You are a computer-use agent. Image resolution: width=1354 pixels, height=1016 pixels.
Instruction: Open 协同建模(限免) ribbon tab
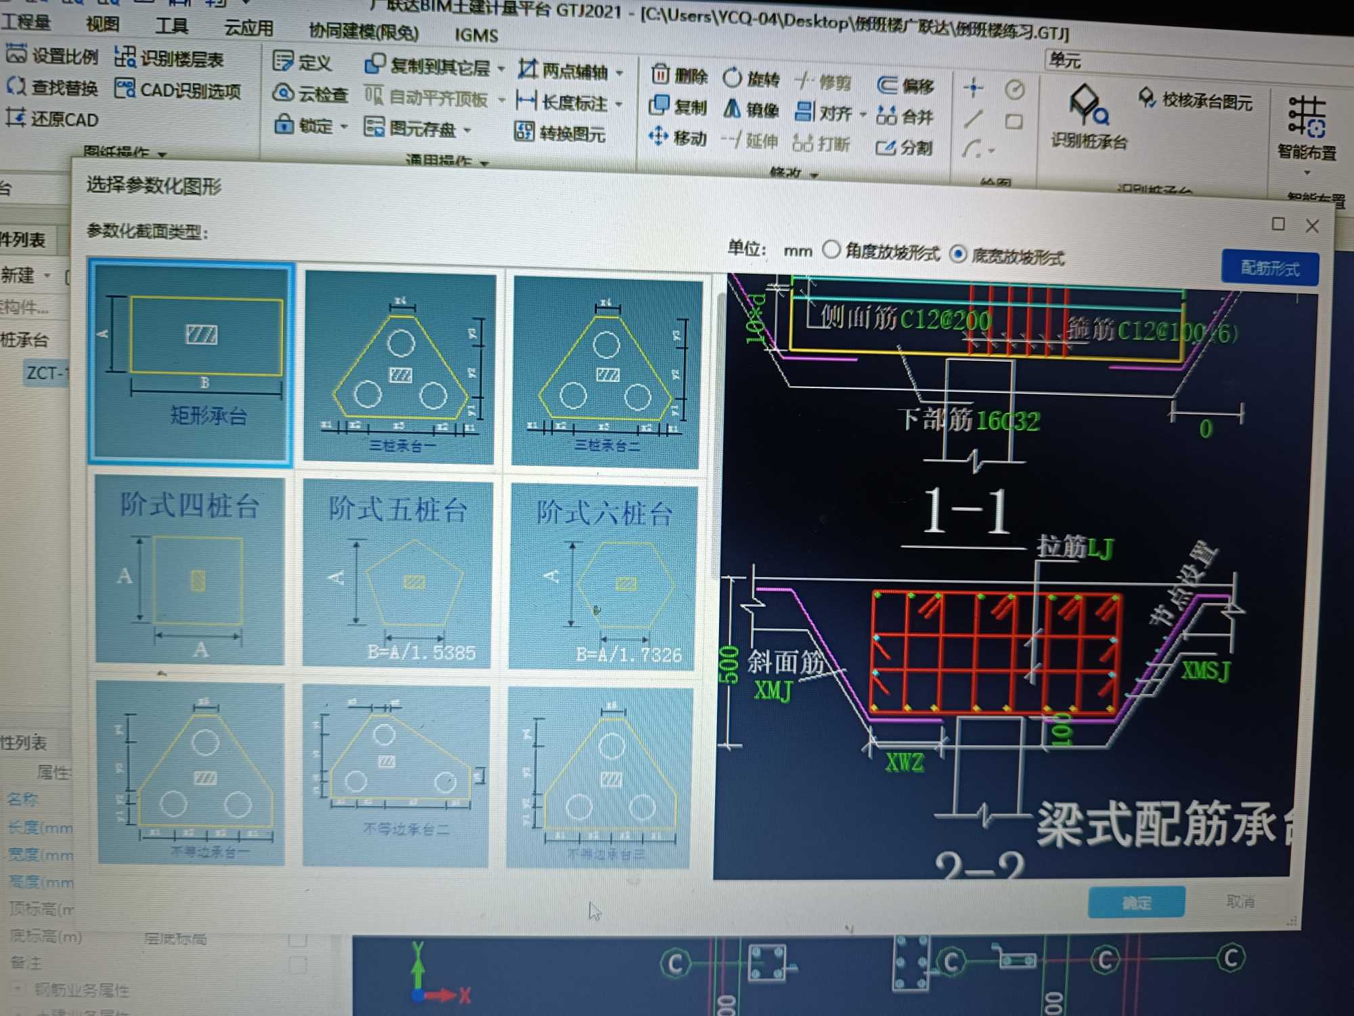[364, 31]
